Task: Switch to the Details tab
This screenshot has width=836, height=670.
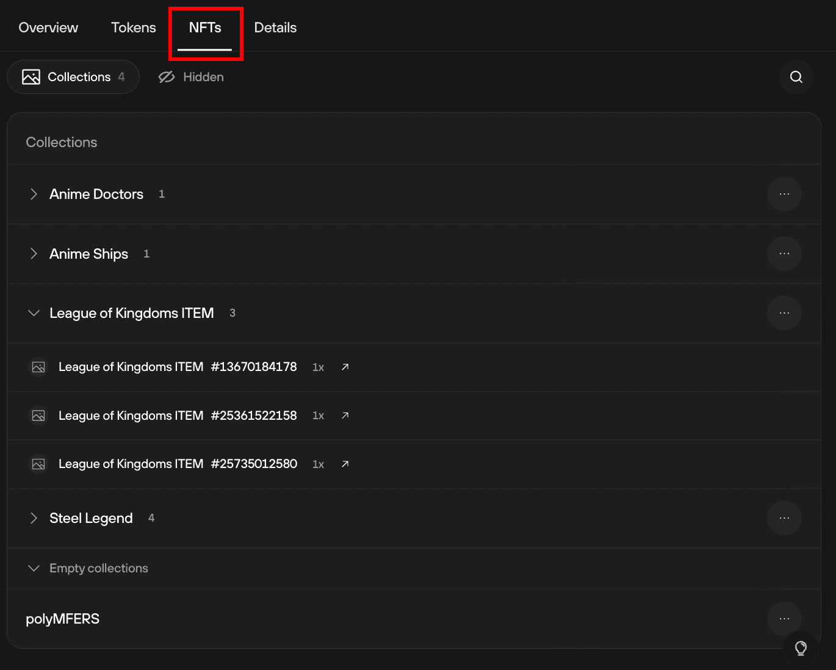Action: 275,27
